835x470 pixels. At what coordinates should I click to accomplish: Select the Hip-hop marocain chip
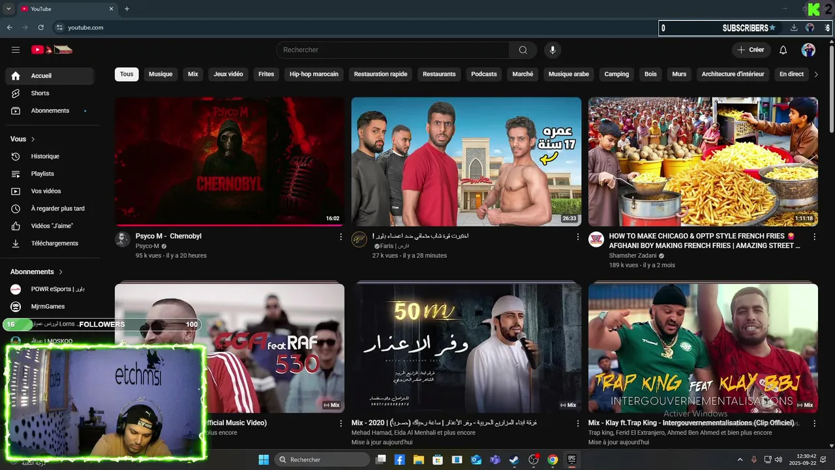tap(314, 74)
